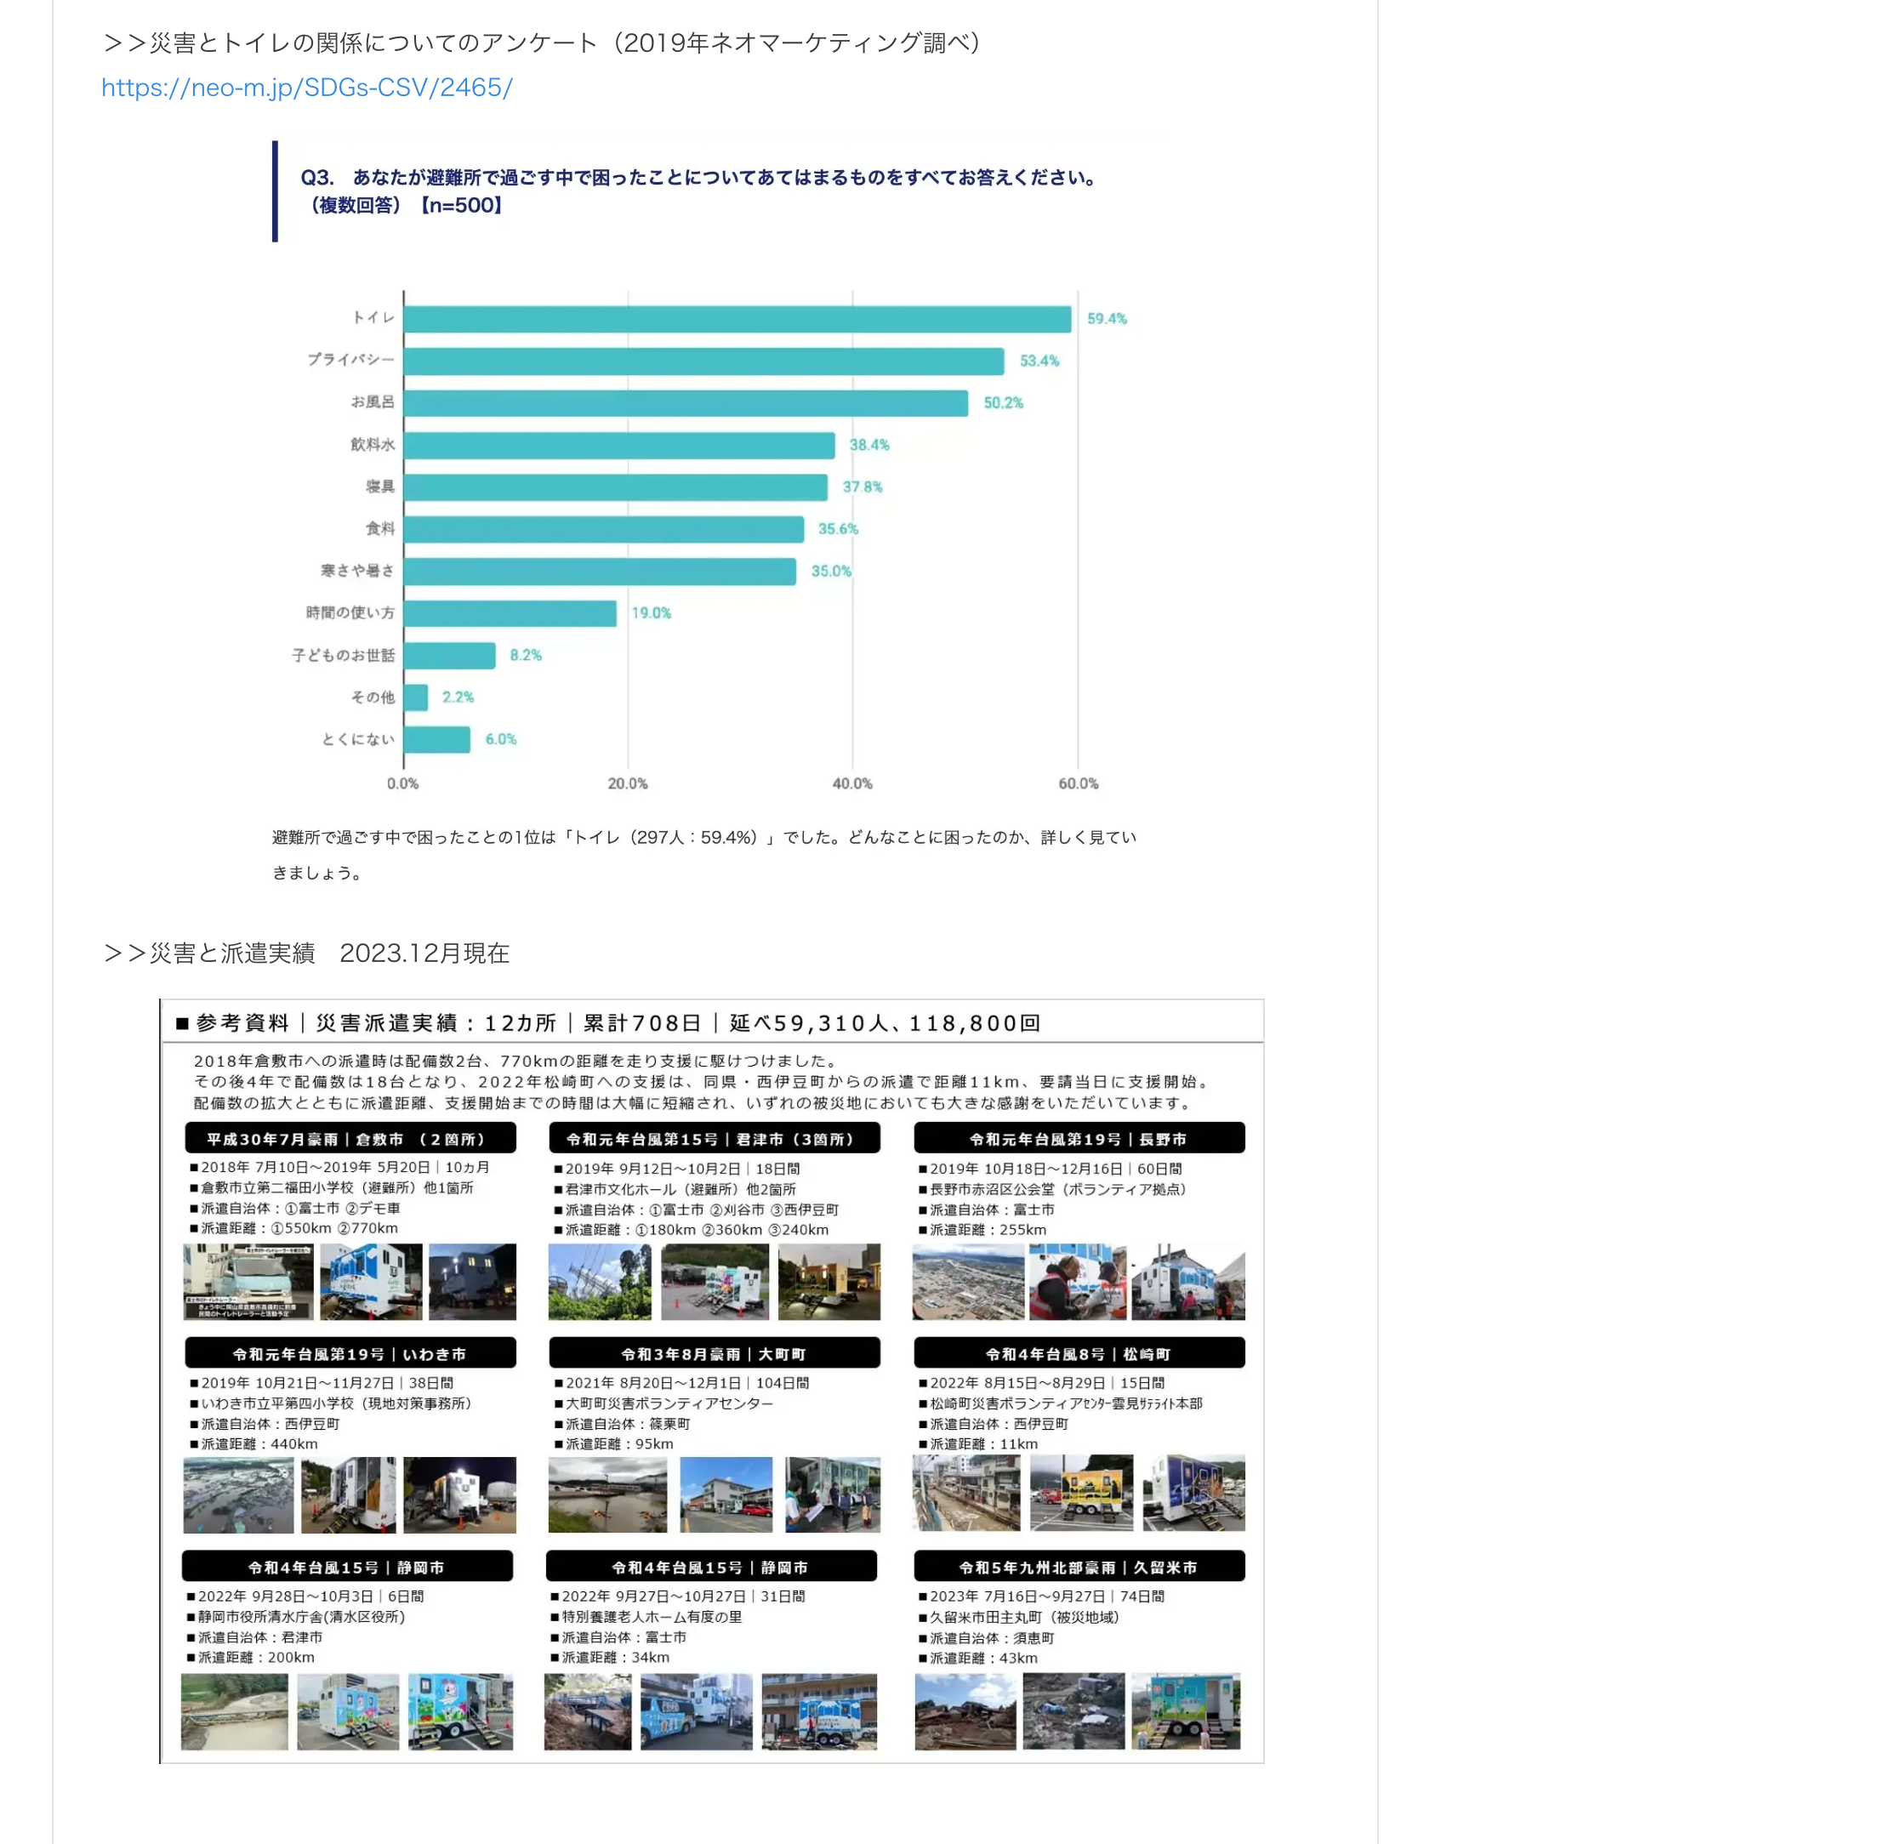Click the お風呂 50.2% chart bar
Viewport: 1902px width, 1844px height.
tap(685, 403)
